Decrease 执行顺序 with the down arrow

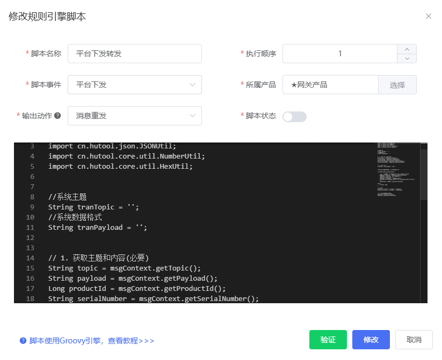click(x=407, y=58)
